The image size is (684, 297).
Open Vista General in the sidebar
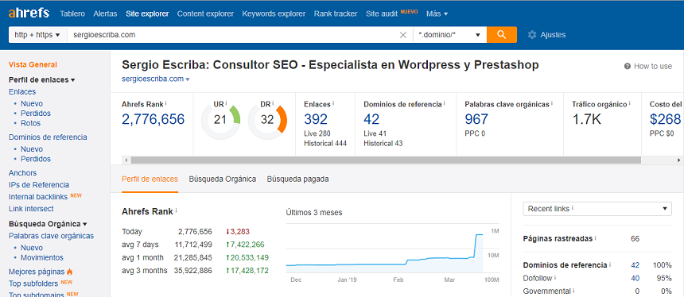(x=33, y=64)
